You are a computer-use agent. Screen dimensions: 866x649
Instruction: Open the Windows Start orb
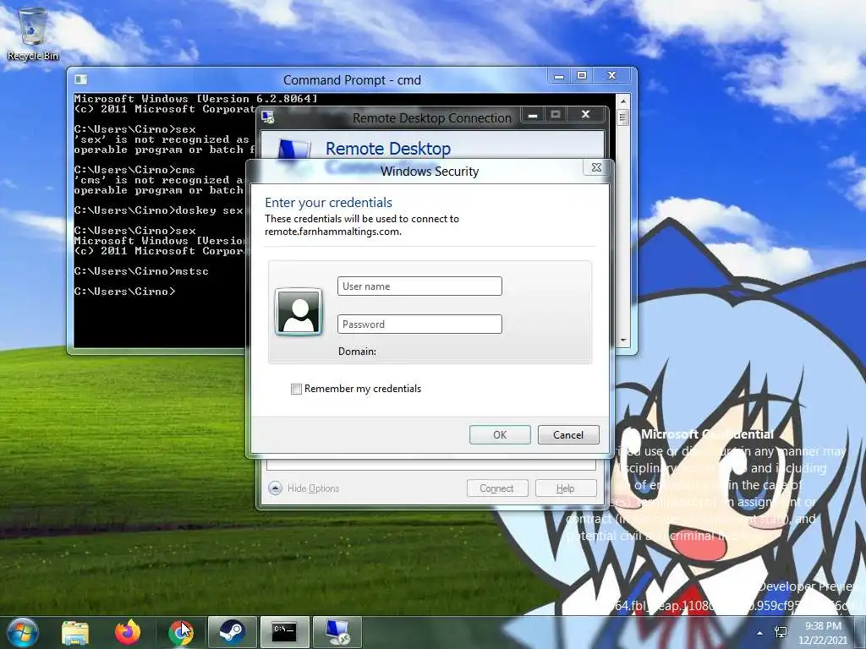[22, 632]
